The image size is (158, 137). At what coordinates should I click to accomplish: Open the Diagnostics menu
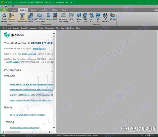pos(49,28)
